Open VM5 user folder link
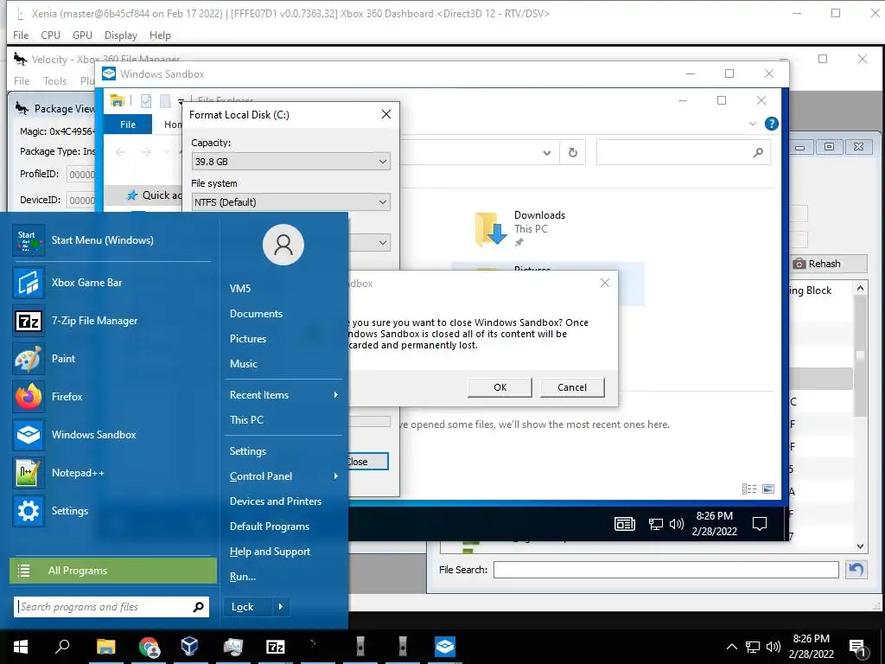Image resolution: width=885 pixels, height=664 pixels. pyautogui.click(x=240, y=289)
